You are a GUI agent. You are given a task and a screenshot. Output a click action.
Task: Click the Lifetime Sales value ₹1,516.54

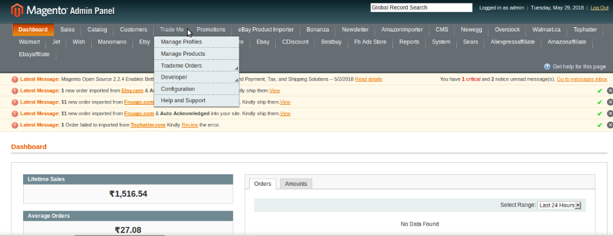[x=128, y=194]
